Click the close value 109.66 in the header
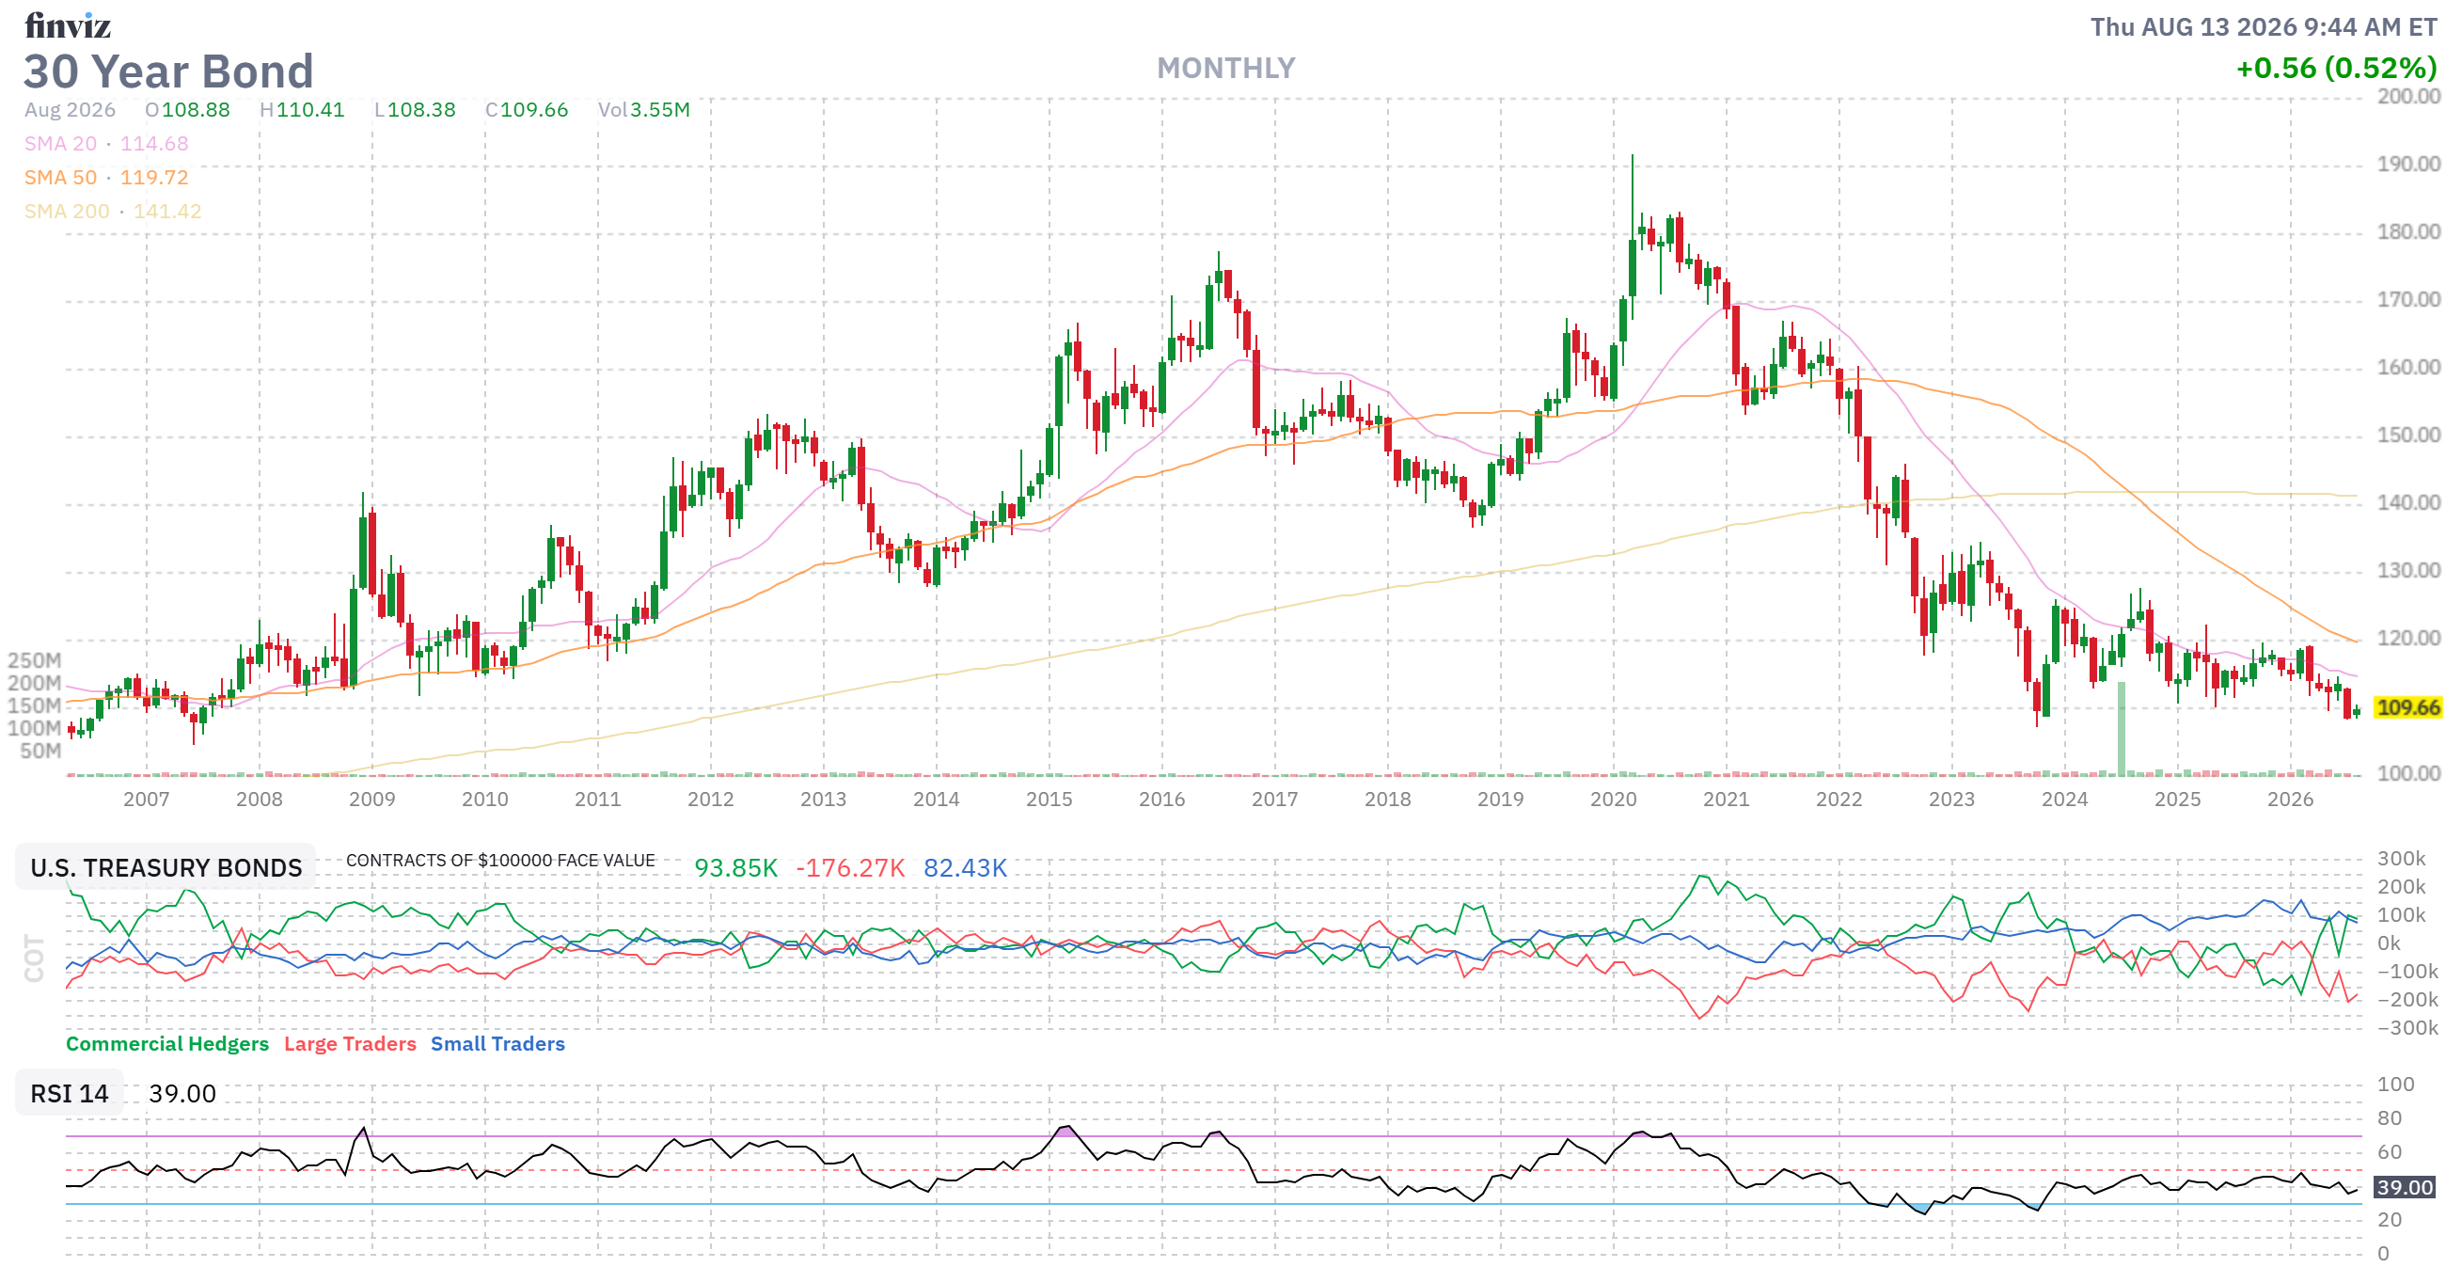Viewport: 2462px width, 1283px height. pos(534,110)
